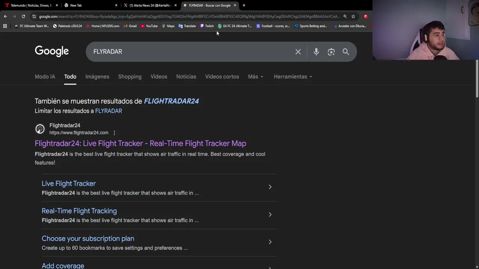Screen dimensions: 479x269
Task: Open the zoom magnifier in address bar
Action: (x=345, y=16)
